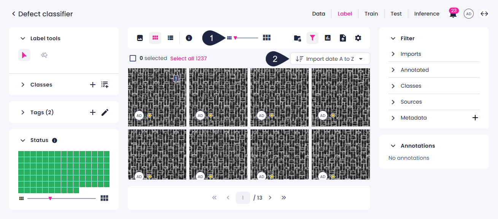Expand the Annotated filter
The image size is (498, 219).
(393, 70)
